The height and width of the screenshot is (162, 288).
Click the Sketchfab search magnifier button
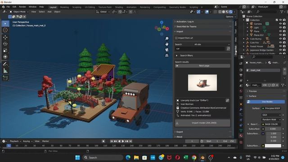(x=228, y=49)
